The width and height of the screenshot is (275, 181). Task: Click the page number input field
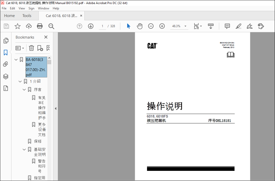pyautogui.click(x=102, y=26)
